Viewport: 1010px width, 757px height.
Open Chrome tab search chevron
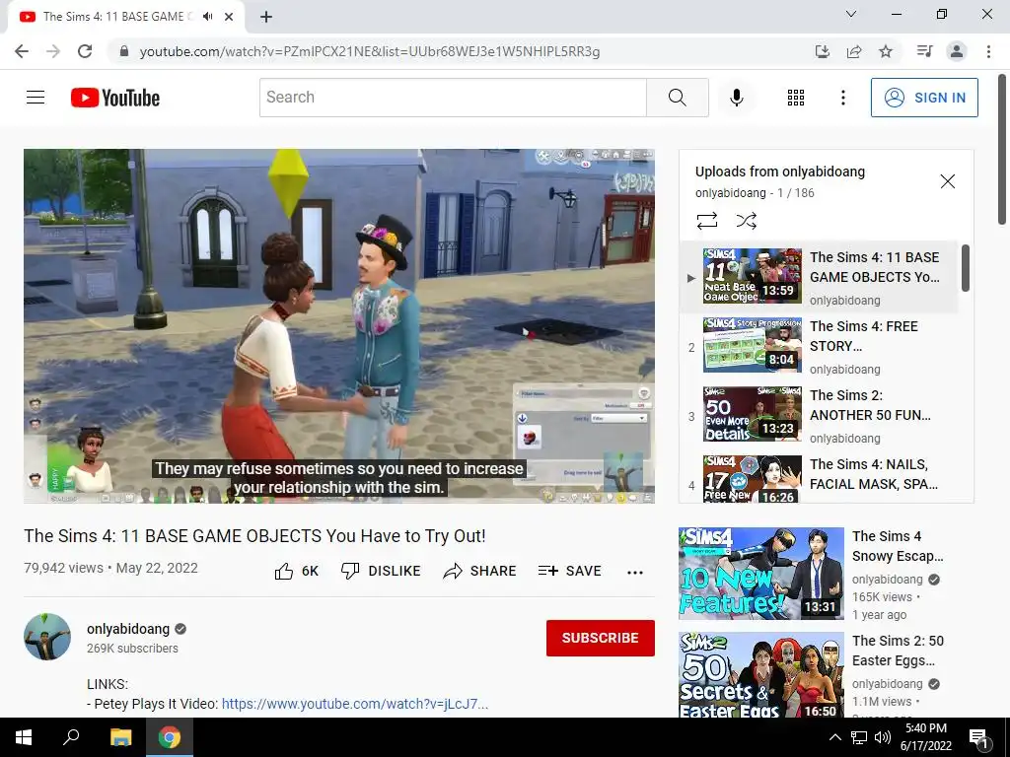coord(851,14)
